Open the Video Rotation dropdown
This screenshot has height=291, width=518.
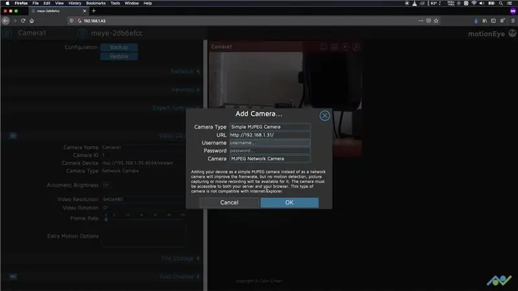point(144,208)
